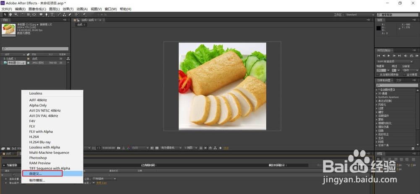Image resolution: width=420 pixels, height=194 pixels.
Task: Click current time 0:00:00:00 field
Action: (109, 148)
